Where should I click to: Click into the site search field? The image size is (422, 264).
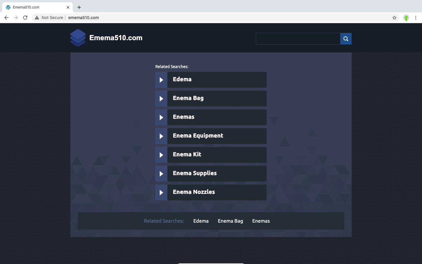pyautogui.click(x=298, y=39)
